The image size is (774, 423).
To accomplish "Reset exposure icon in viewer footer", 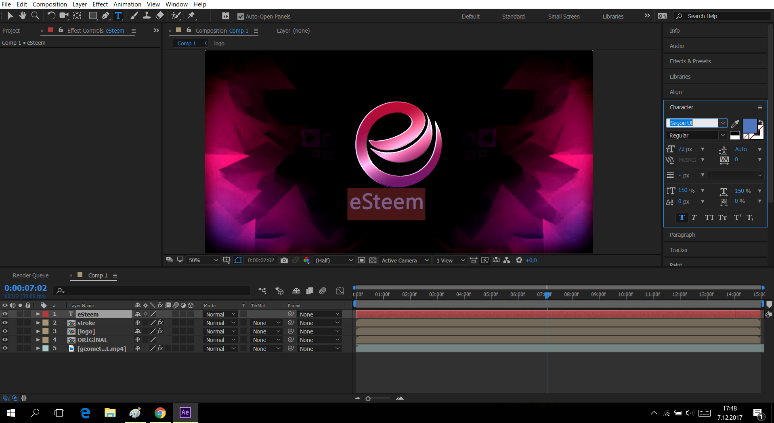I will tap(519, 260).
